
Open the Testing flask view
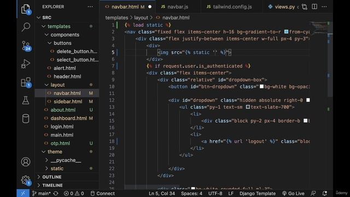click(x=26, y=101)
